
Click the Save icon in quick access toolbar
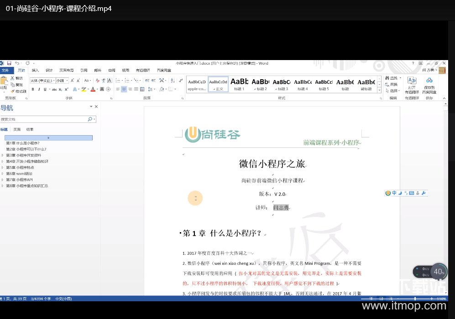(x=9, y=63)
